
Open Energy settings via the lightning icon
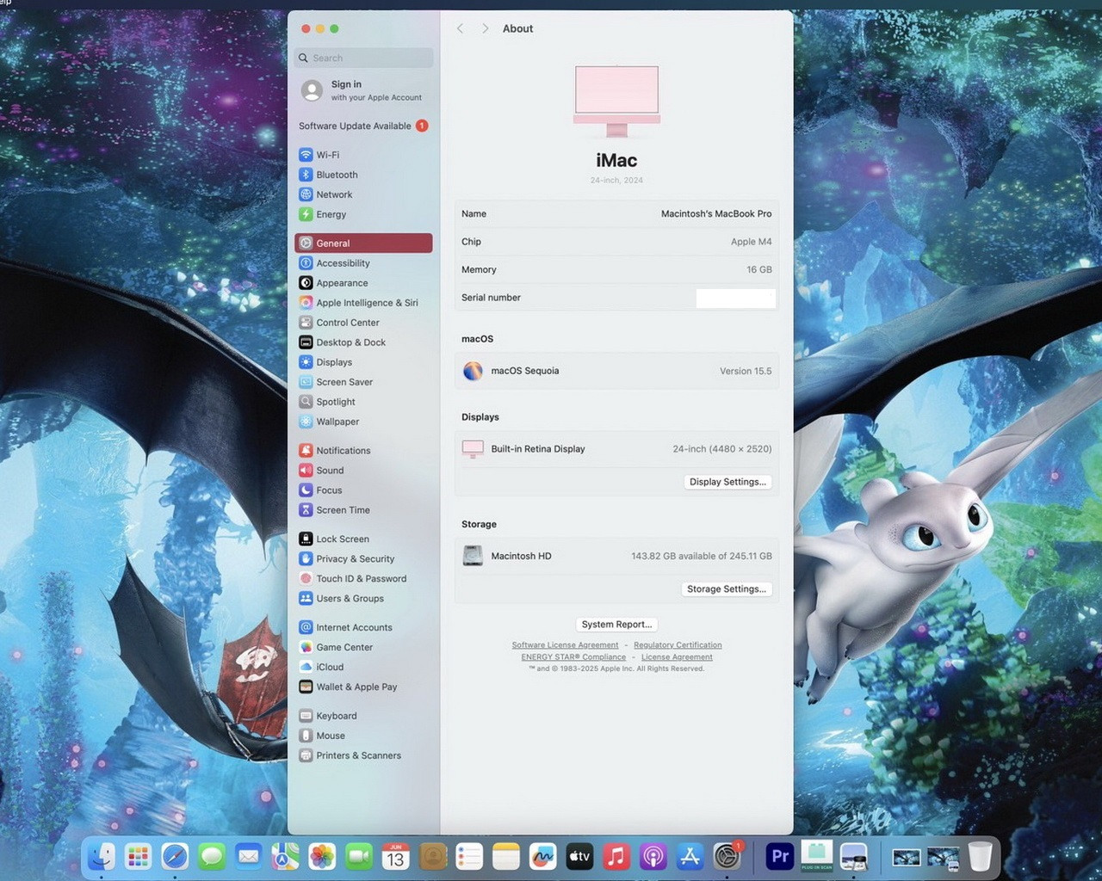(x=306, y=214)
